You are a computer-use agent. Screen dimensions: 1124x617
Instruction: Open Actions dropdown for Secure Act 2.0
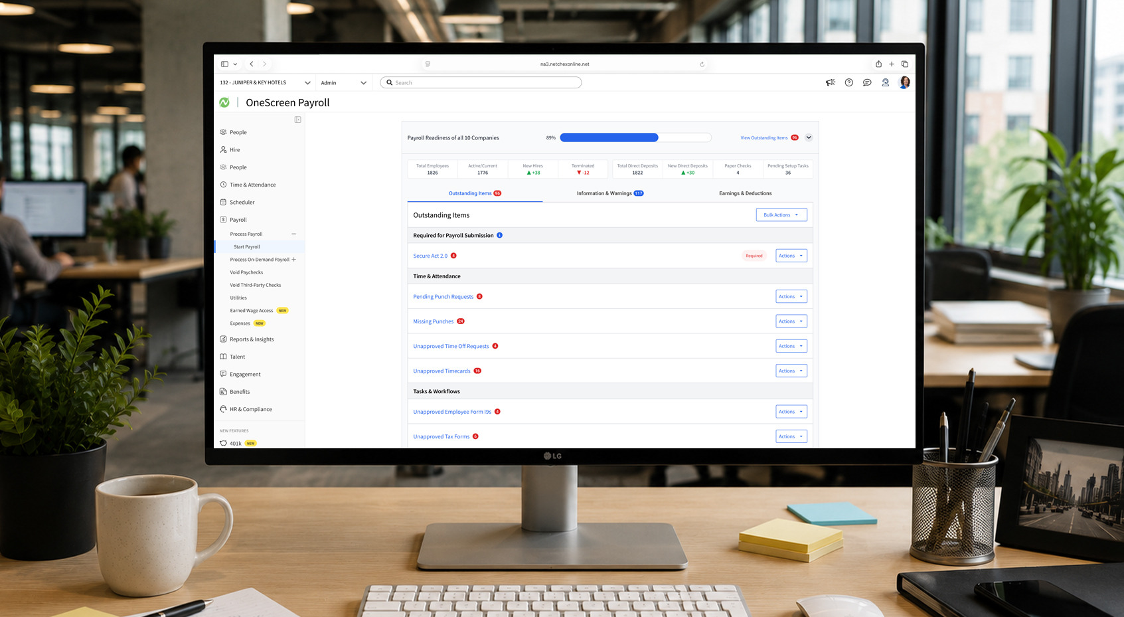pos(791,256)
